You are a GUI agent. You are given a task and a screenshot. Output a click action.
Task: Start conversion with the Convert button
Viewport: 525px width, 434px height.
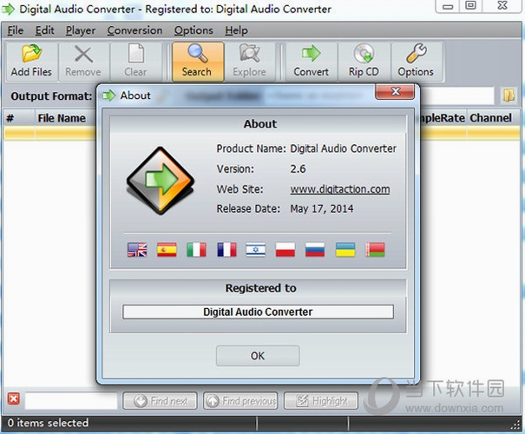point(311,62)
